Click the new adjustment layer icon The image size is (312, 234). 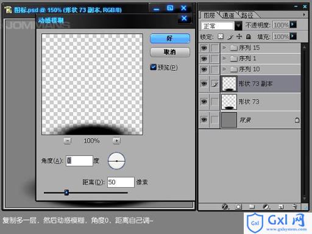point(266,207)
